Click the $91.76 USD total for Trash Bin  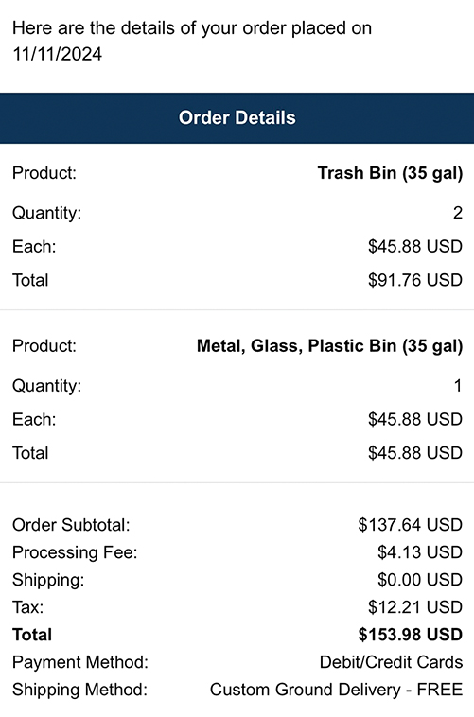point(415,280)
